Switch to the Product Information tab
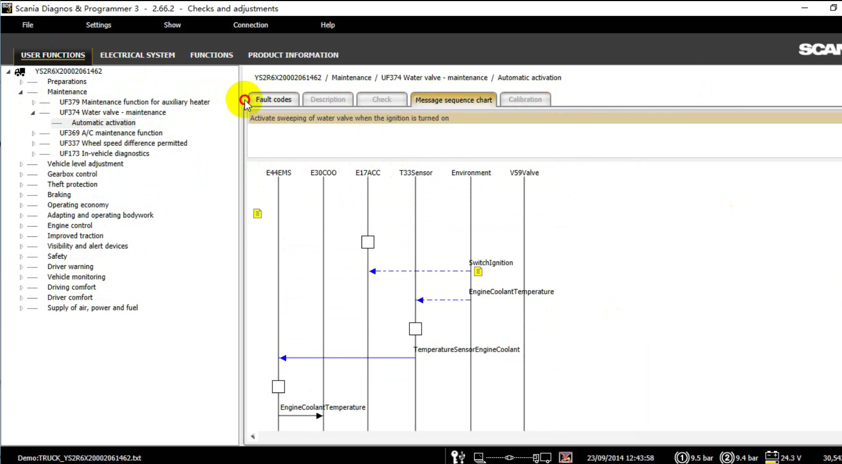Viewport: 842px width, 464px height. [x=293, y=55]
